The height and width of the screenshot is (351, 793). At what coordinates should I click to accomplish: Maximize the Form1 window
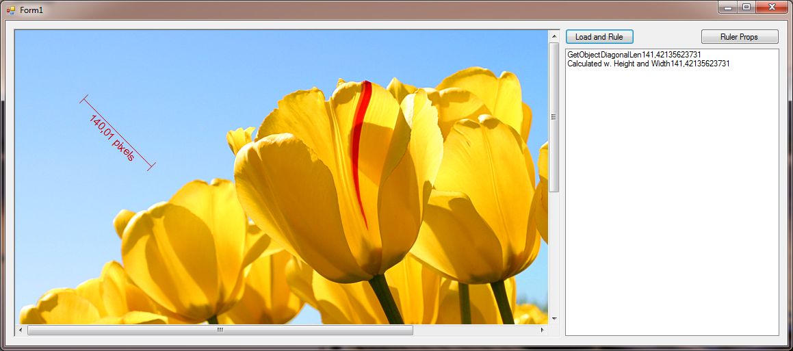[x=746, y=7]
